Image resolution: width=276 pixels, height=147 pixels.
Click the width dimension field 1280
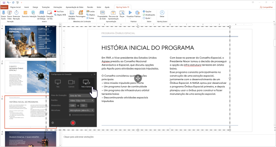(x=72, y=106)
